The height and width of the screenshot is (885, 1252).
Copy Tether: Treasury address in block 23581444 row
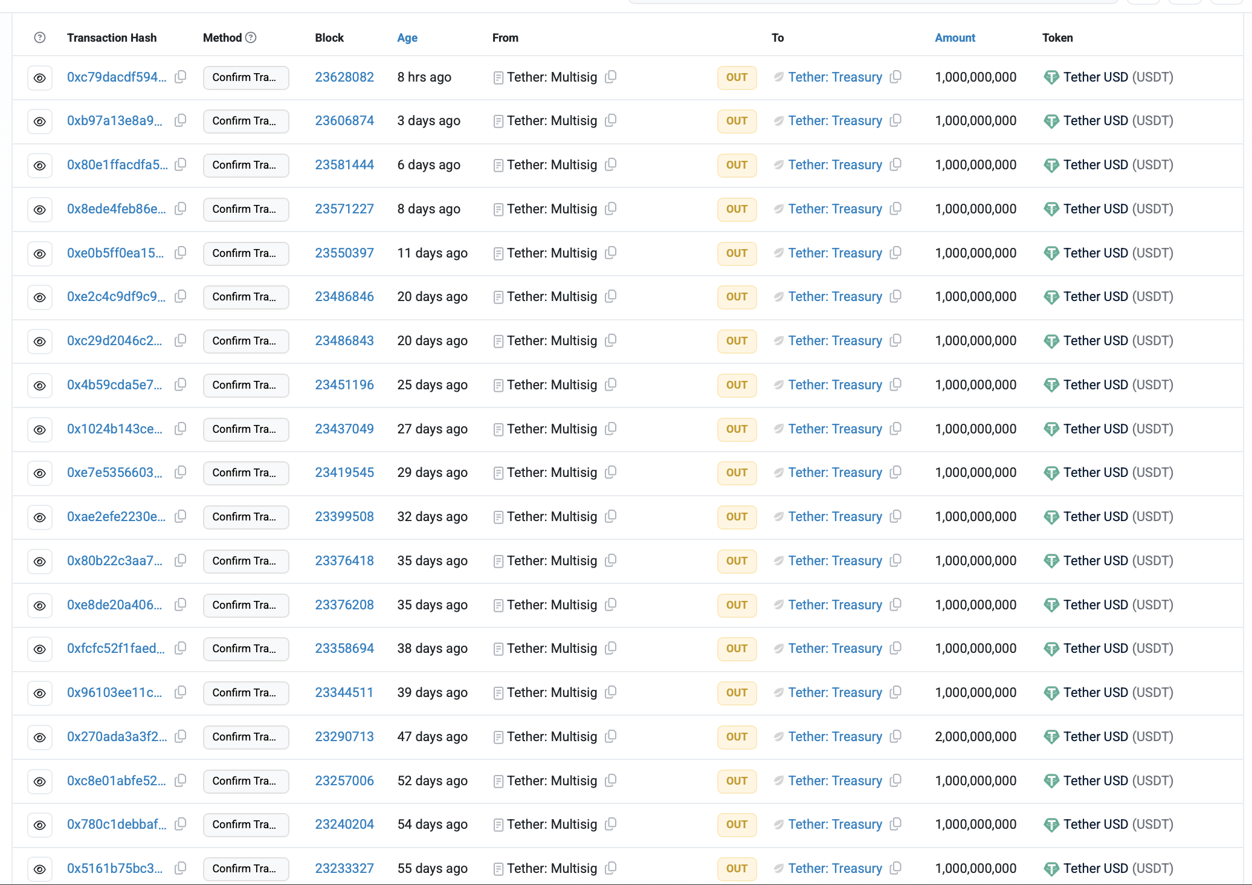coord(896,164)
